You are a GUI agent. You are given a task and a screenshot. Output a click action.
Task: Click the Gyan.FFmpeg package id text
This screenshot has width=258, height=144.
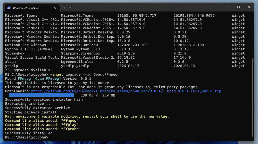48,79
